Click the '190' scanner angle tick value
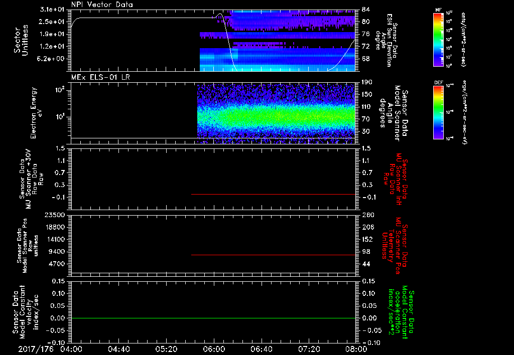The width and height of the screenshot is (514, 355). coord(367,82)
